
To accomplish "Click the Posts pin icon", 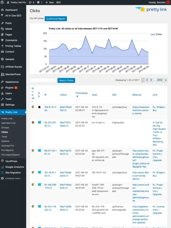I will pos(2,23).
